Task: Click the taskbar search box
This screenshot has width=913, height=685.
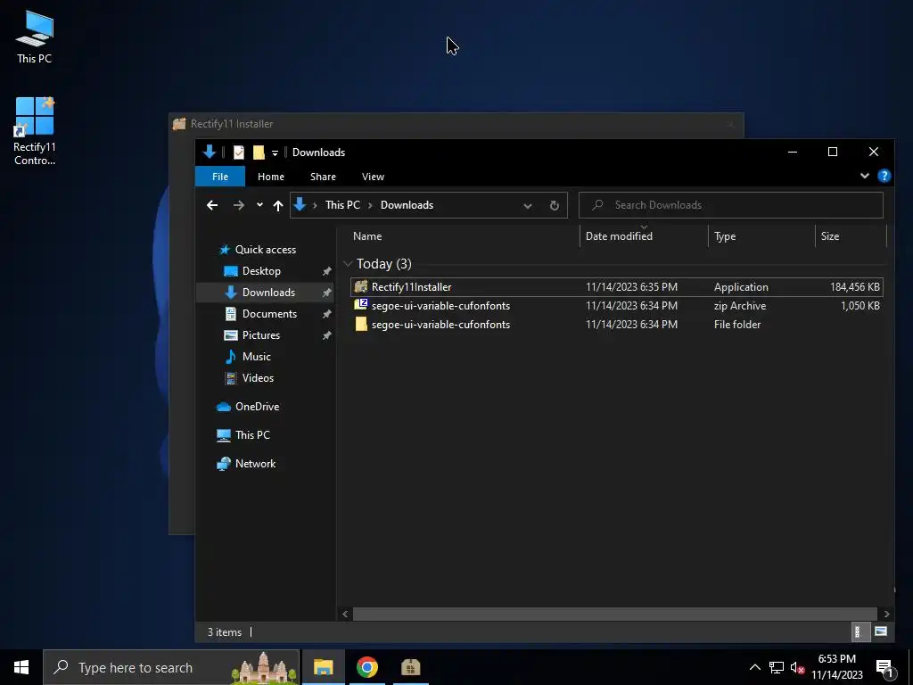Action: (x=171, y=667)
